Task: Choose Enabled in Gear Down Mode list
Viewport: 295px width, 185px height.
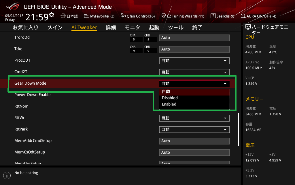Action: coord(194,104)
